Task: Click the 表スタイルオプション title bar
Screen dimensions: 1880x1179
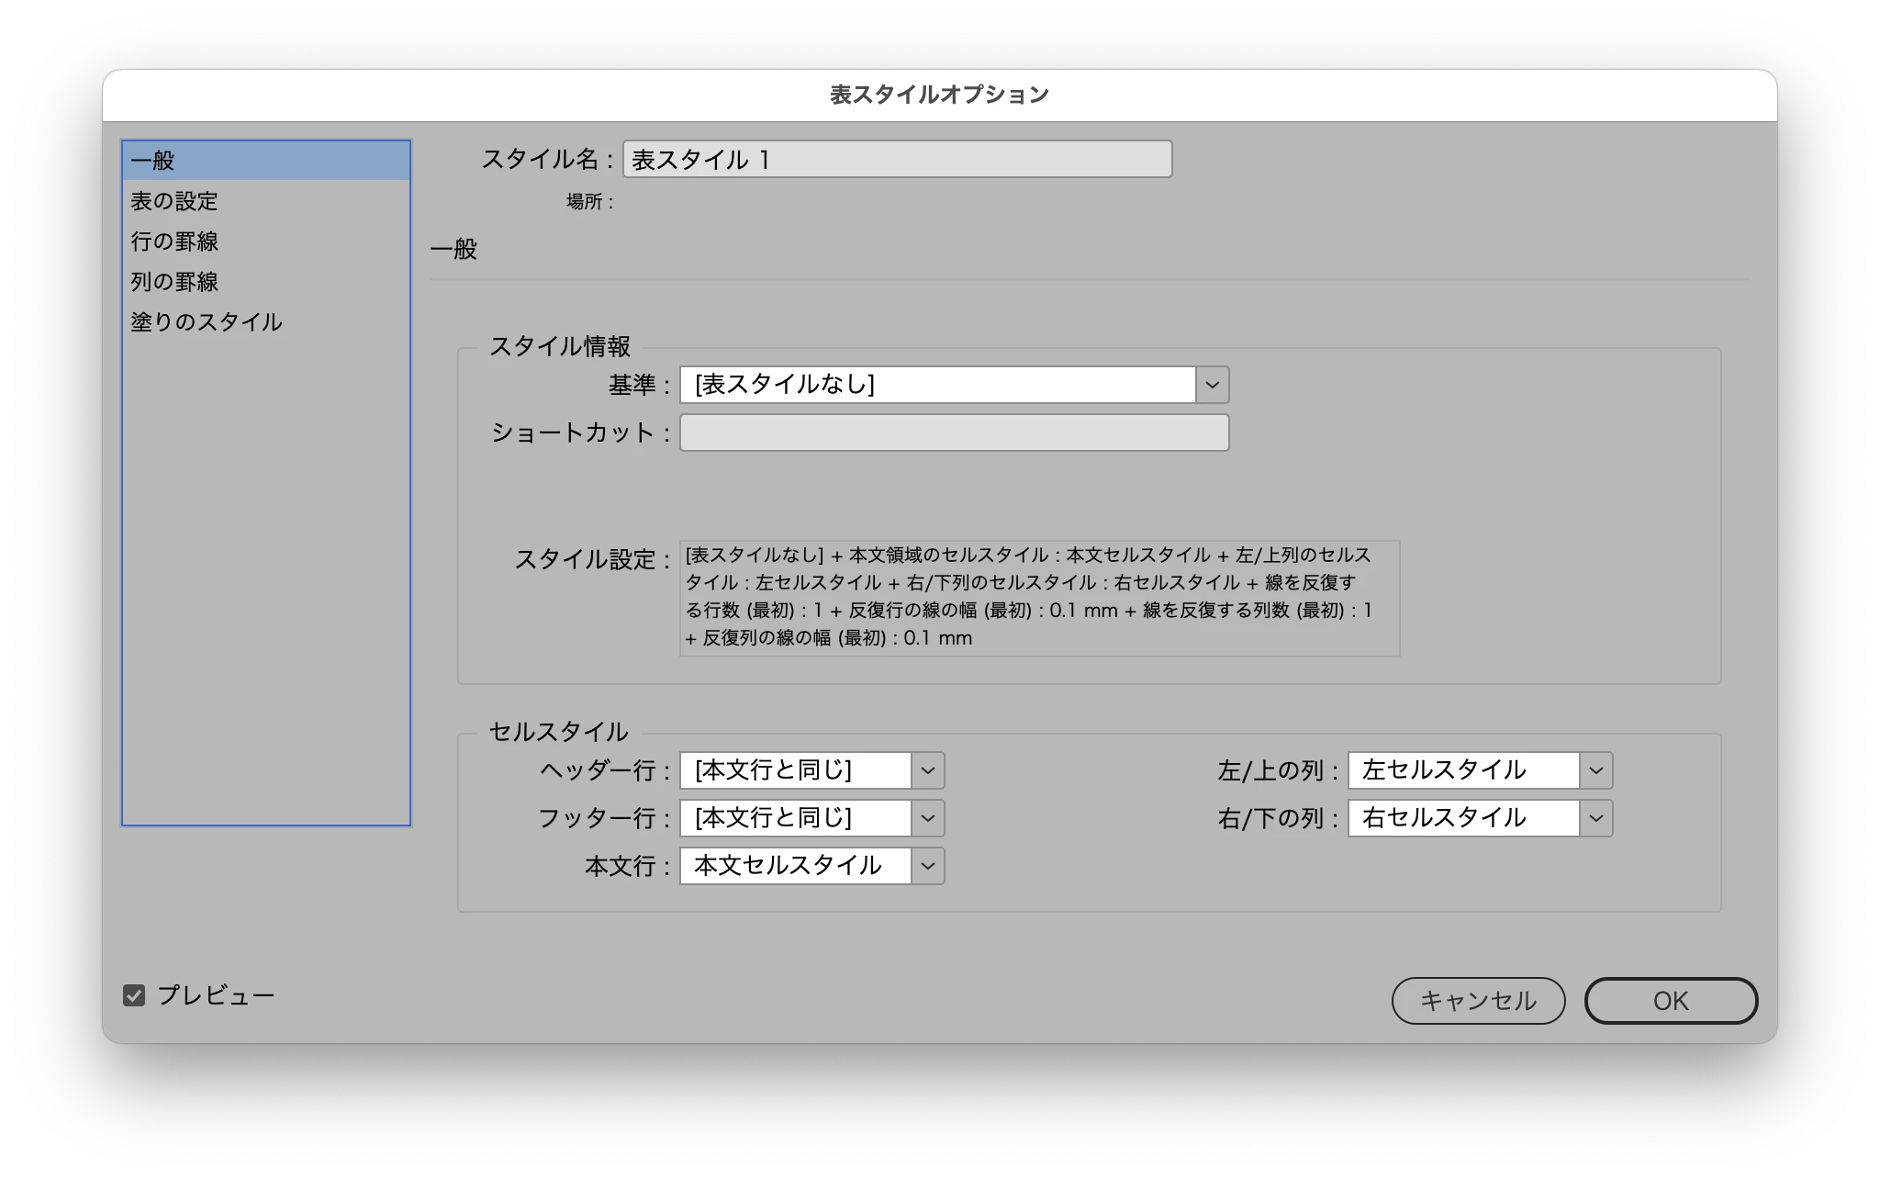Action: point(939,95)
